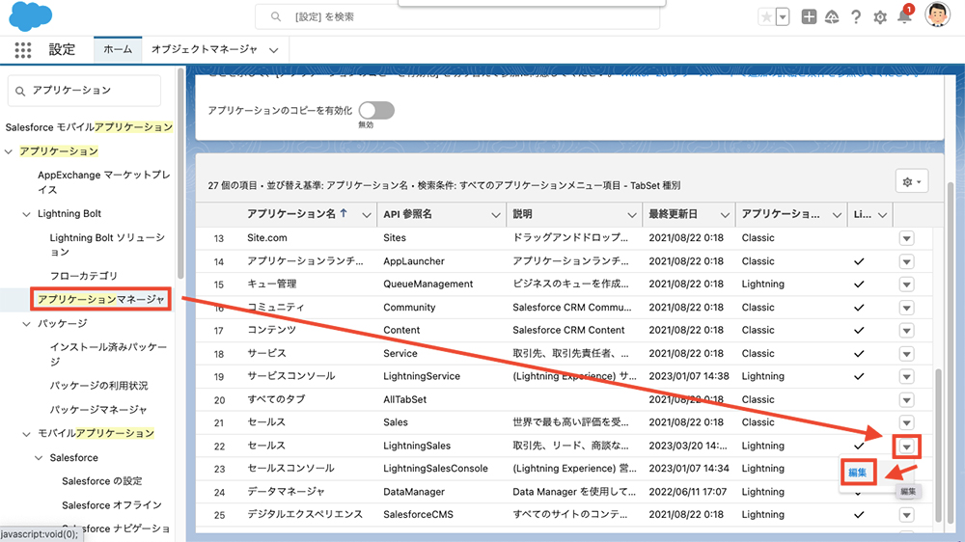Open the user profile avatar
The image size is (965, 542).
pyautogui.click(x=937, y=14)
